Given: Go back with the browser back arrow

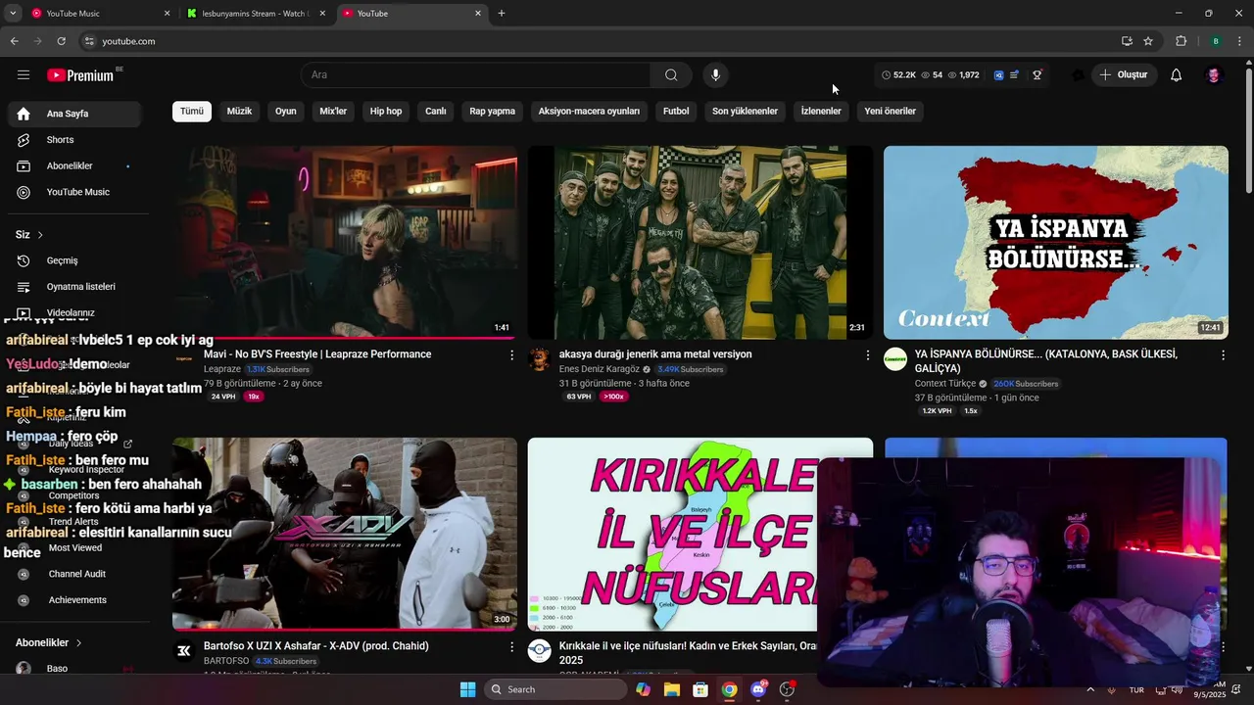Looking at the screenshot, I should 14,41.
